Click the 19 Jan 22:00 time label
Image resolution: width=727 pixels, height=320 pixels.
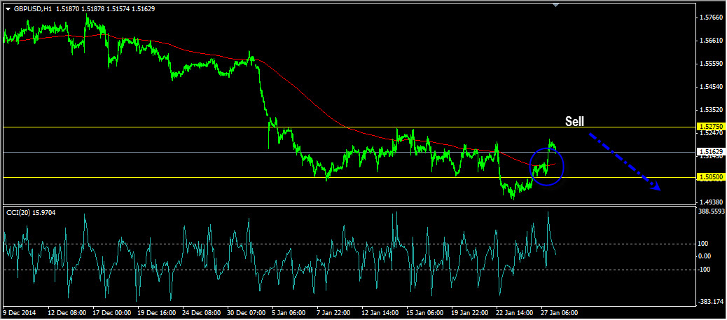click(471, 312)
